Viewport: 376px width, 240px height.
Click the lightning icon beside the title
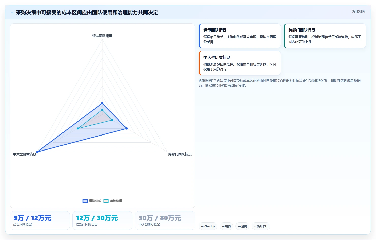tap(12, 13)
